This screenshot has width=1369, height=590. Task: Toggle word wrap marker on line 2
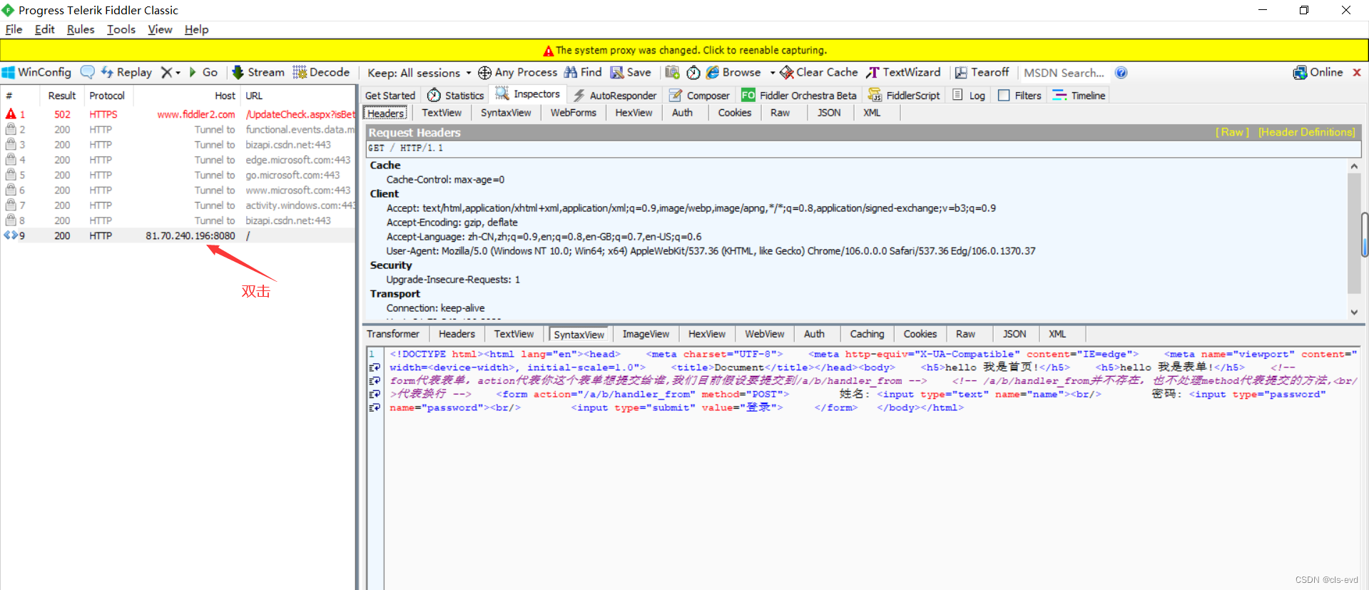(375, 367)
